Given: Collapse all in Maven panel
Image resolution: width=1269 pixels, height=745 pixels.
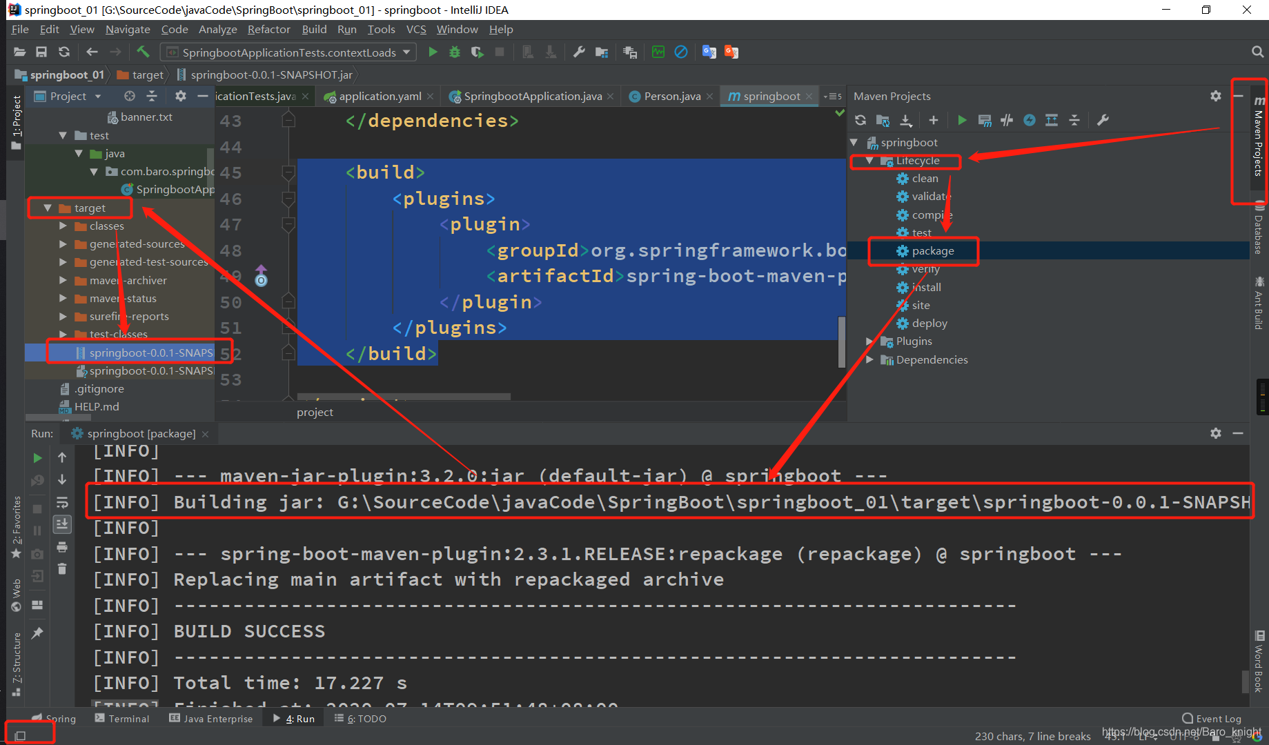Looking at the screenshot, I should [x=1074, y=120].
